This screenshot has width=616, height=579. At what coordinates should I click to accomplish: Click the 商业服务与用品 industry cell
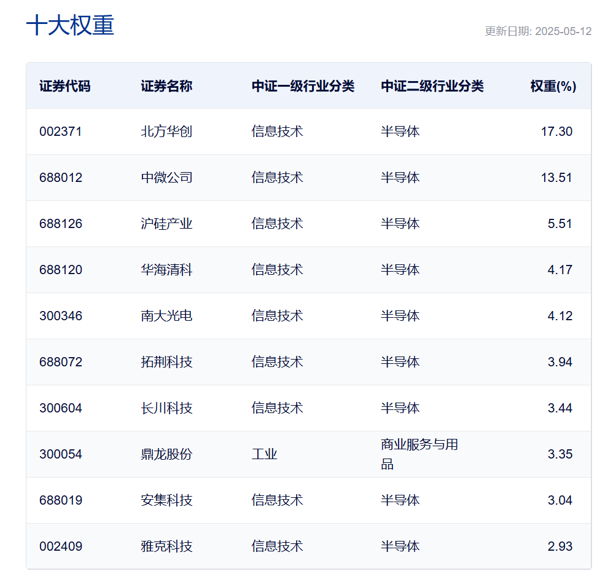tap(419, 454)
